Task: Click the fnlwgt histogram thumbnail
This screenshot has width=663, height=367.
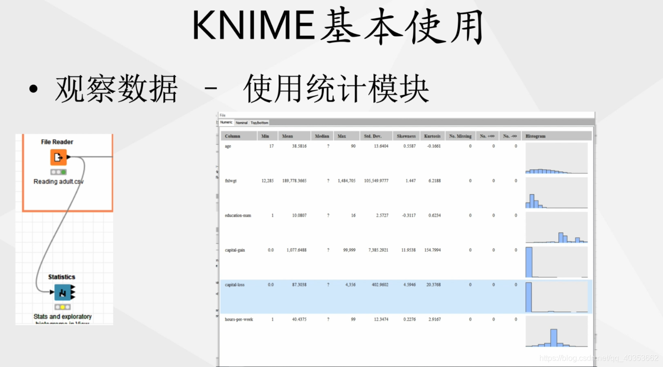Action: click(556, 193)
